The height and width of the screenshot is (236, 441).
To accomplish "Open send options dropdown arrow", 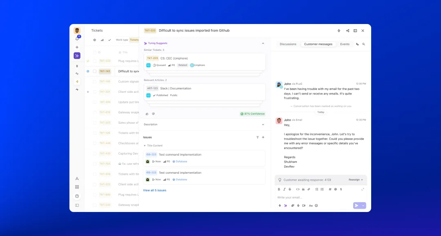I will tap(363, 205).
